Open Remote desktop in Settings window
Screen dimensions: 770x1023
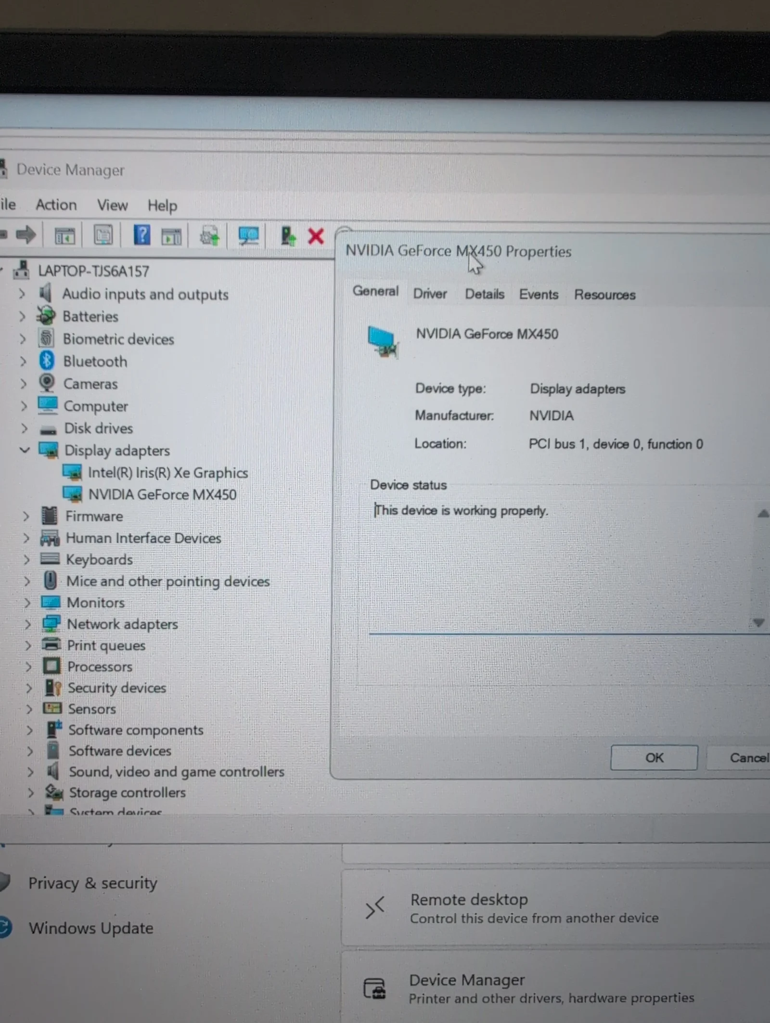[555, 908]
